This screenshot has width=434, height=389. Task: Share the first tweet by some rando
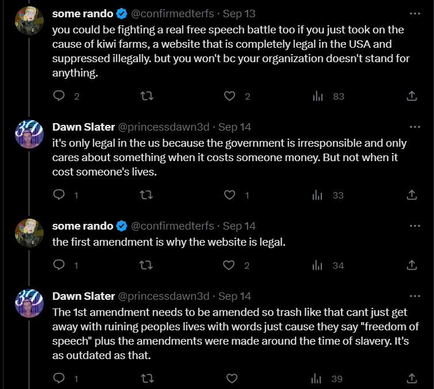412,96
